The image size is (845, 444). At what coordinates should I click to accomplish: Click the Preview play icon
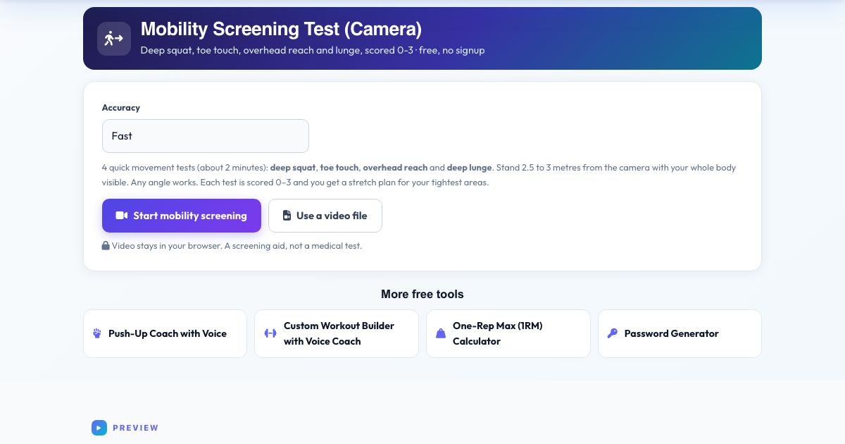click(99, 427)
